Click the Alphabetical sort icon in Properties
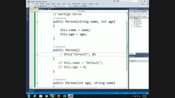The image size is (175, 98). [133, 61]
